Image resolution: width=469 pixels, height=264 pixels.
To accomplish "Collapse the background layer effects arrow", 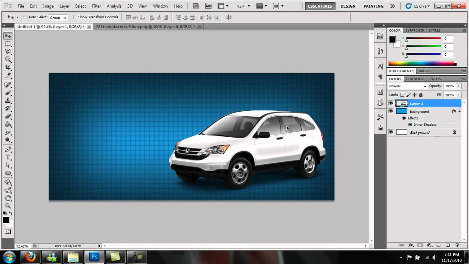I will (459, 111).
